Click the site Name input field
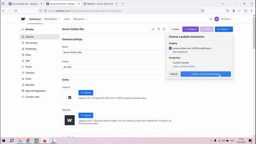Screen dimensions: 256x144 click(x=114, y=52)
